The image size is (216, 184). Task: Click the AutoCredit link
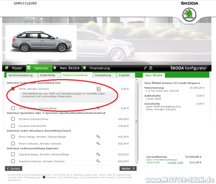[x=153, y=162]
